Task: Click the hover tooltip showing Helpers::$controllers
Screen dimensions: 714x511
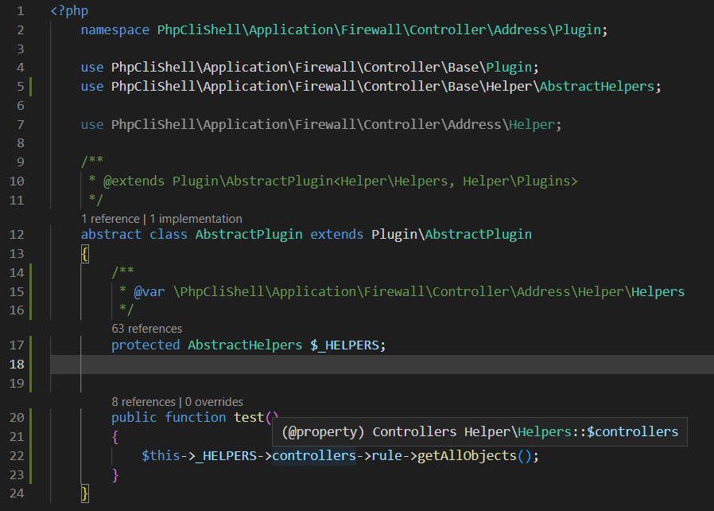Action: pyautogui.click(x=479, y=432)
